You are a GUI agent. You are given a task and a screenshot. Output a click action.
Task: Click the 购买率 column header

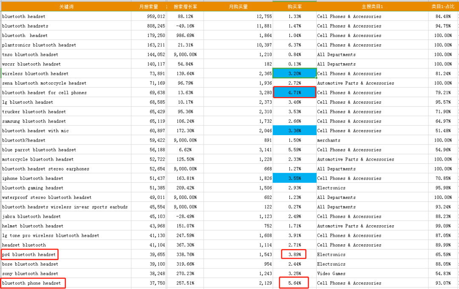coord(295,7)
